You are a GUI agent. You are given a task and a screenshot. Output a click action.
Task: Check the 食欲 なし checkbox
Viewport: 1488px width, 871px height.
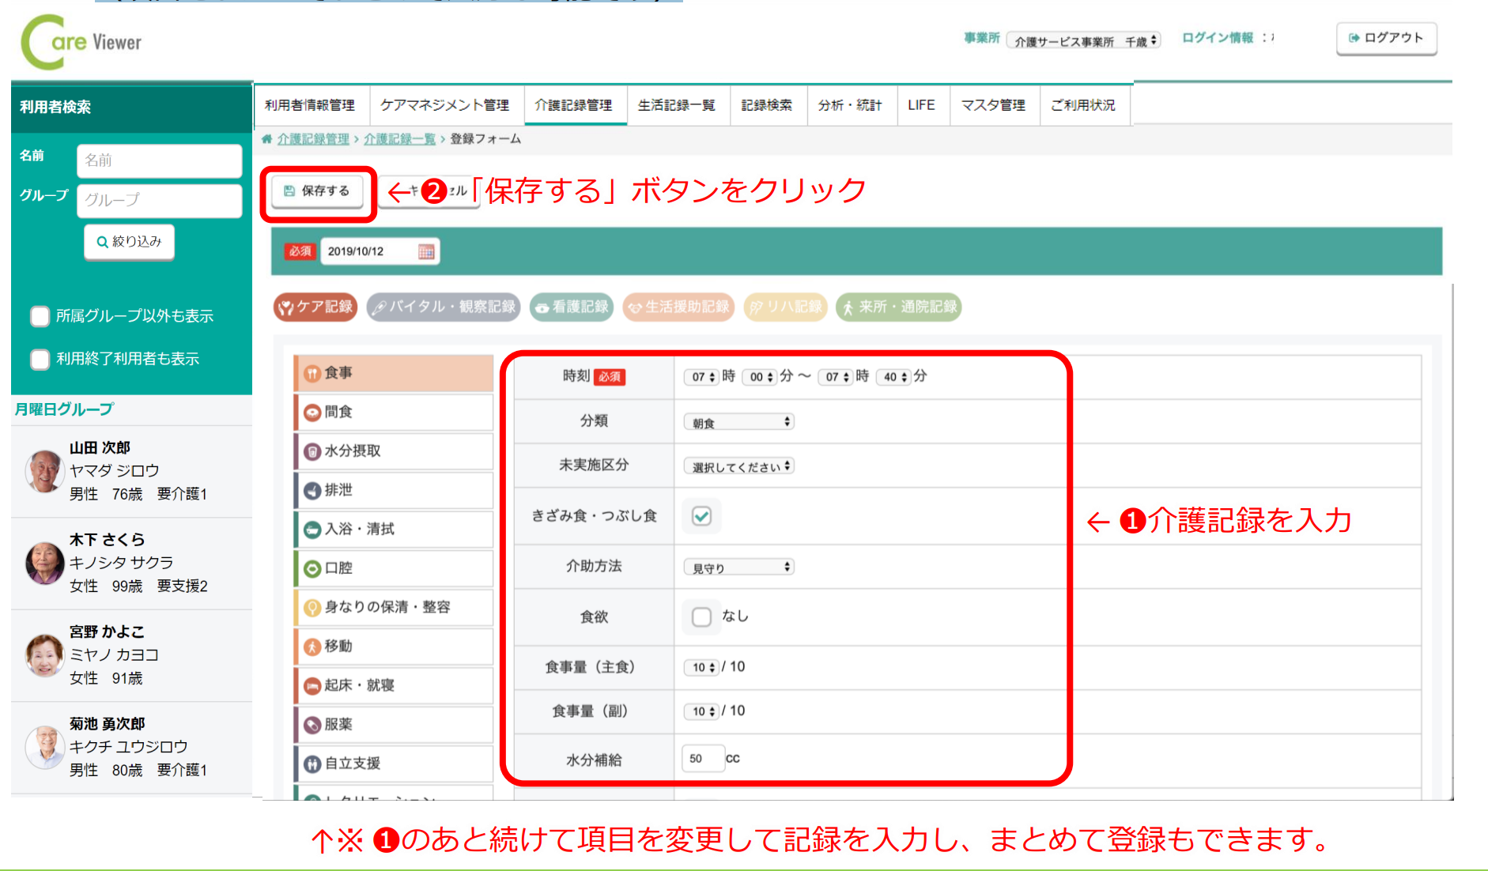[701, 616]
